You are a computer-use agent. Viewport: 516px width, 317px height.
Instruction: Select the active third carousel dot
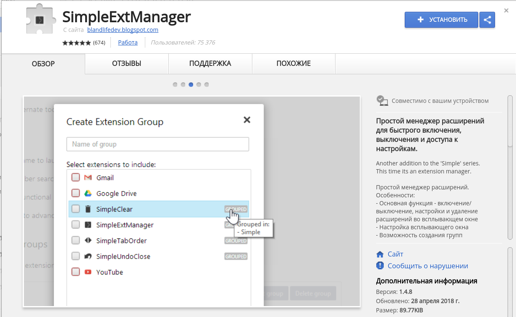[191, 84]
